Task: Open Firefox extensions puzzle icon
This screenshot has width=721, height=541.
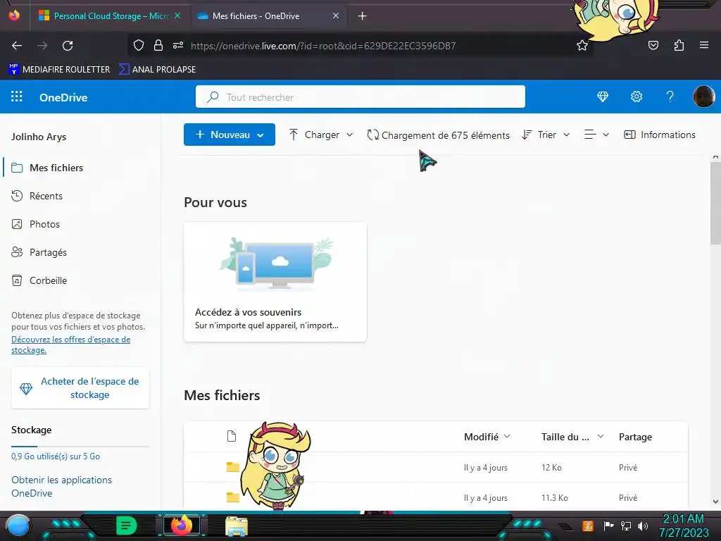Action: click(679, 45)
